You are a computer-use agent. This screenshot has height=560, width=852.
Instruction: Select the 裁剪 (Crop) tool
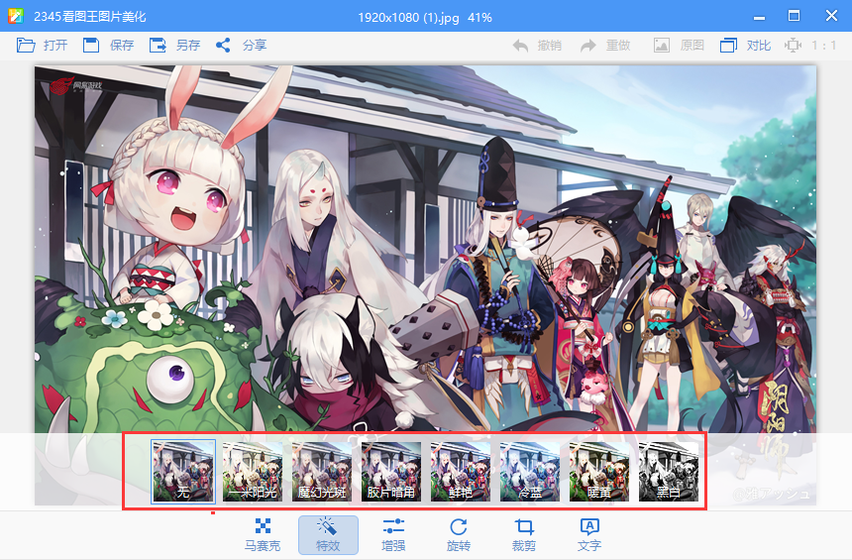[x=524, y=534]
